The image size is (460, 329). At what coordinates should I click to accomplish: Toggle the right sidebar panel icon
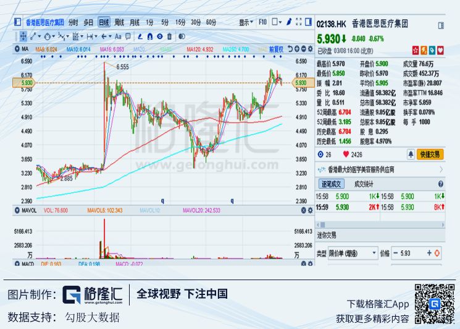point(308,22)
